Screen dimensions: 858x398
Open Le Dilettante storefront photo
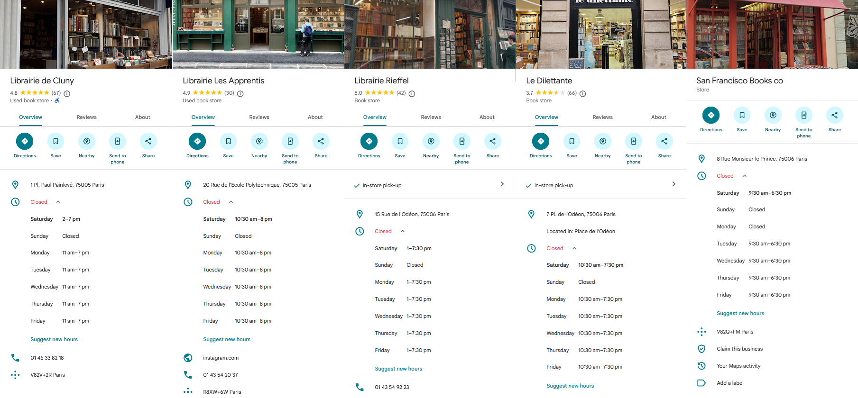tap(601, 34)
